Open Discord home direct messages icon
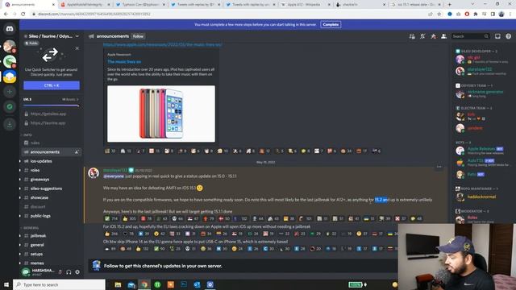Screen dimensions: 516x290 tap(10, 29)
